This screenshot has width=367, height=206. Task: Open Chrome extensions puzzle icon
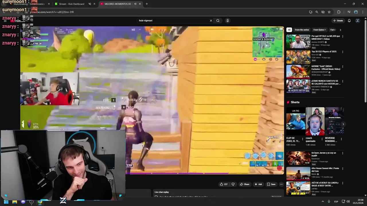click(339, 12)
